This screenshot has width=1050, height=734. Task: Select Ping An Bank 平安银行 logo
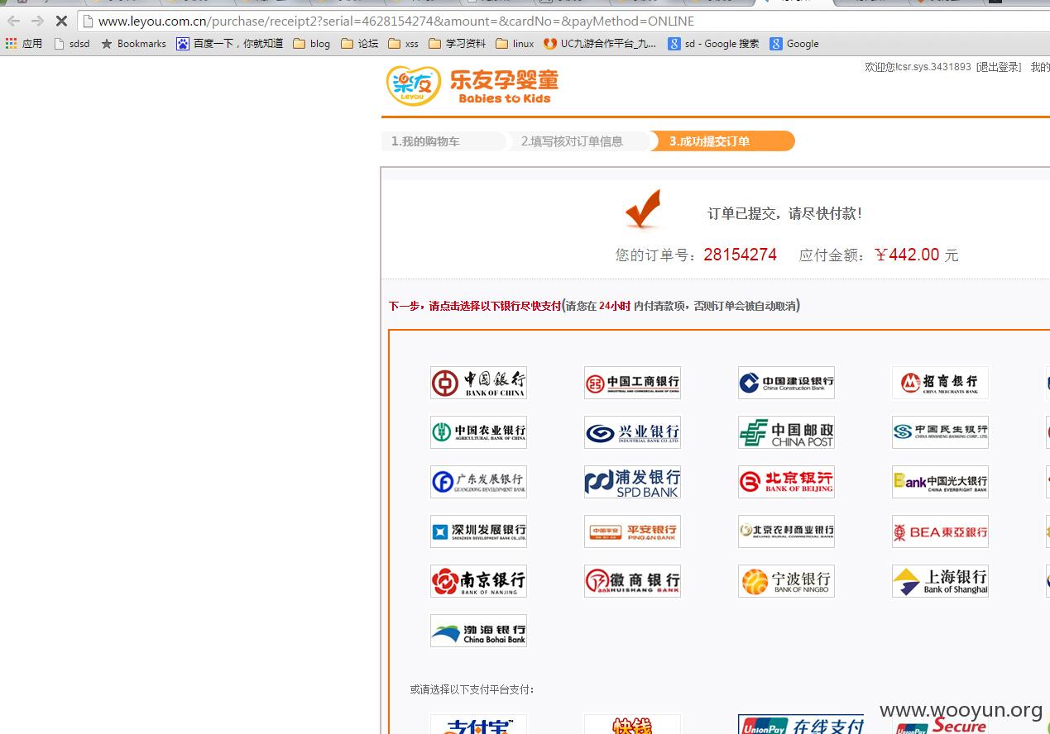(632, 531)
